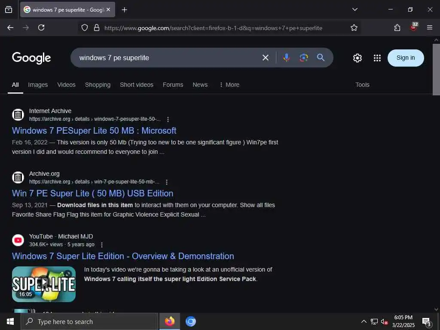440x330 pixels.
Task: Switch to the News tab
Action: [200, 85]
